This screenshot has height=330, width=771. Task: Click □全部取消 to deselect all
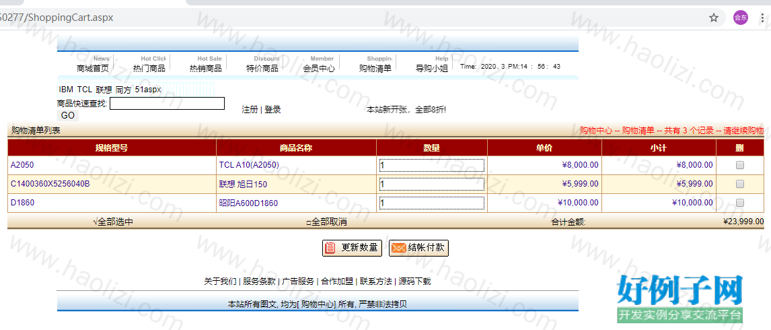326,222
